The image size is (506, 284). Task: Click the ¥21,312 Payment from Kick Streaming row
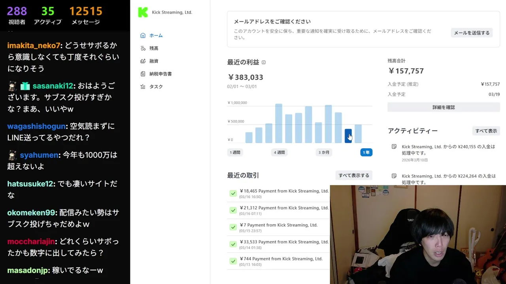(278, 210)
